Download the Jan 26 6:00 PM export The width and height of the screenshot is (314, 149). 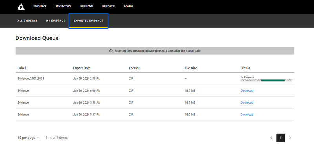(247, 91)
